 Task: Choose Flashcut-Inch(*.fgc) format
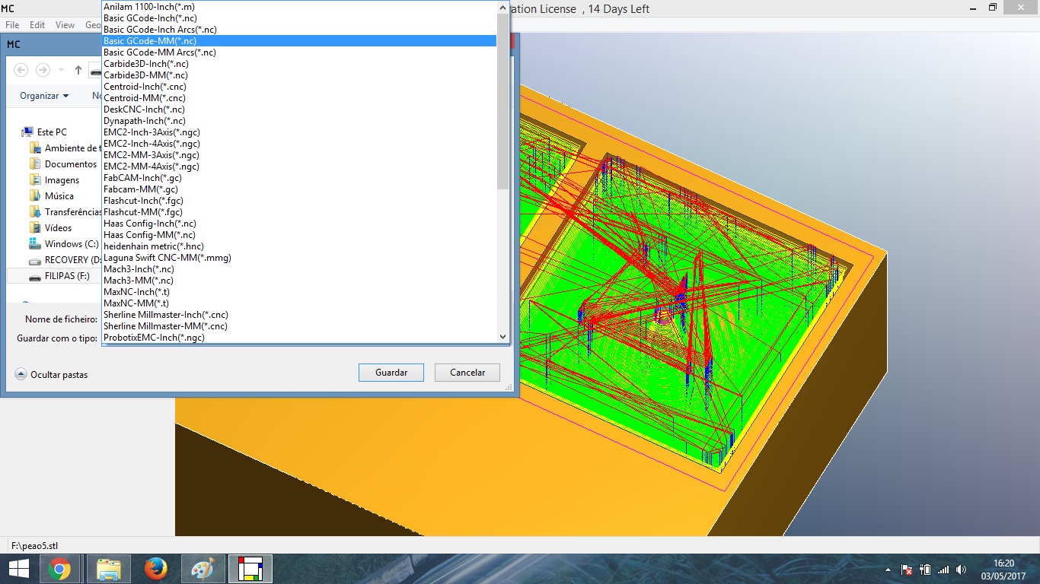pos(299,201)
